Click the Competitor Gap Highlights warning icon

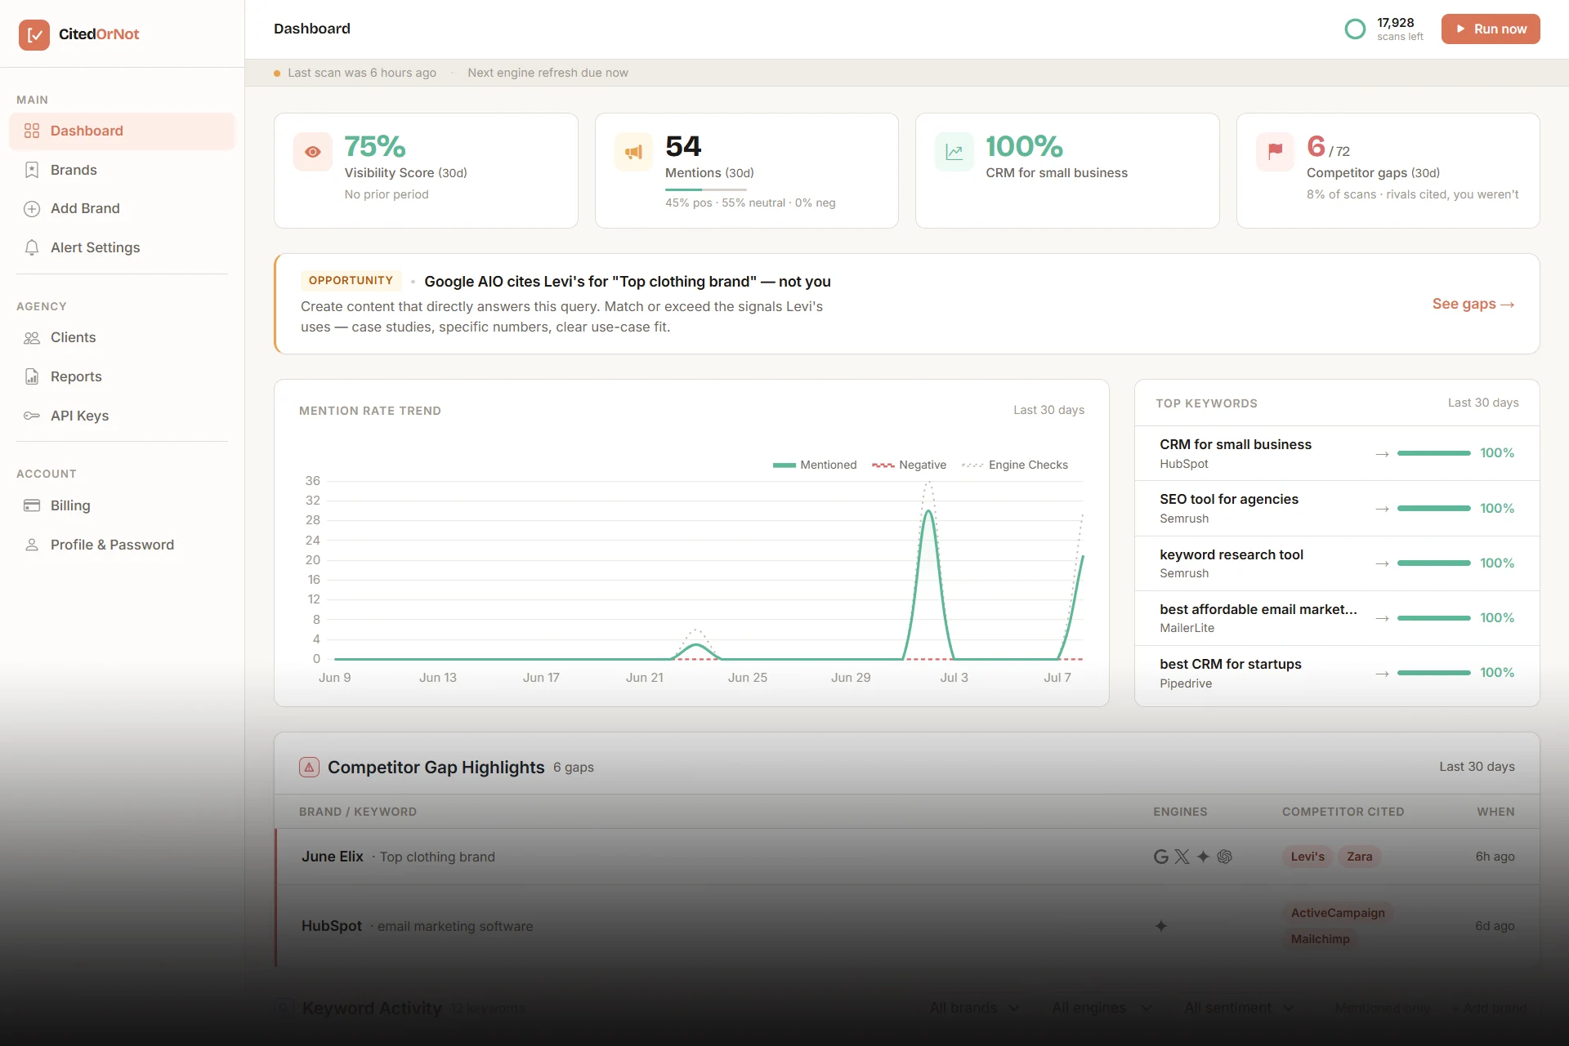point(309,768)
